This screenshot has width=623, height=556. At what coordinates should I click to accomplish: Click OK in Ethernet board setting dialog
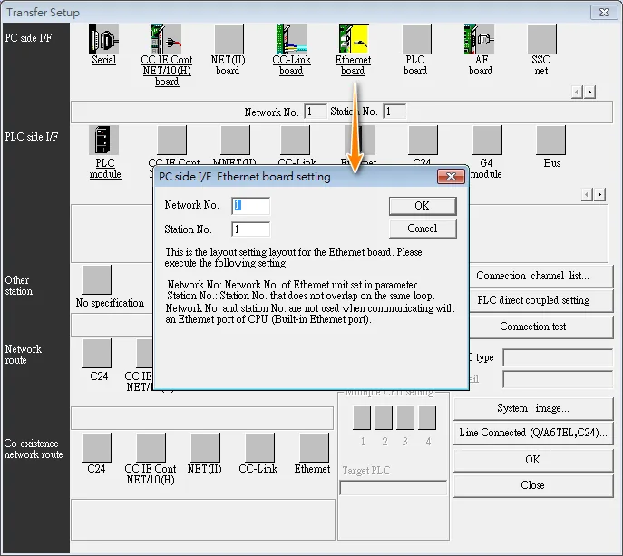(x=423, y=206)
